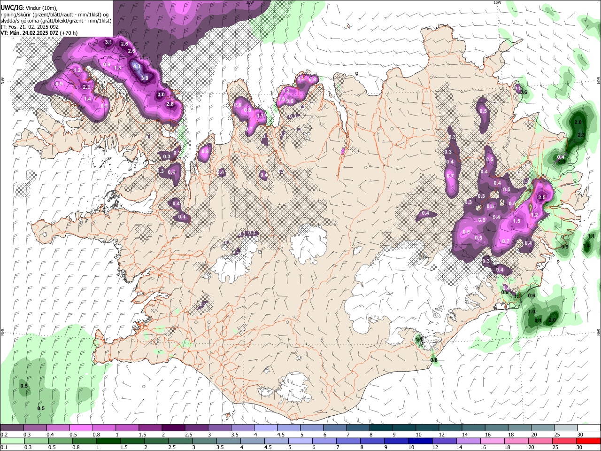Screen dimensions: 601x451
Task: Click the magenta 1.5 swatch in upper legend row
Action: pos(150,428)
